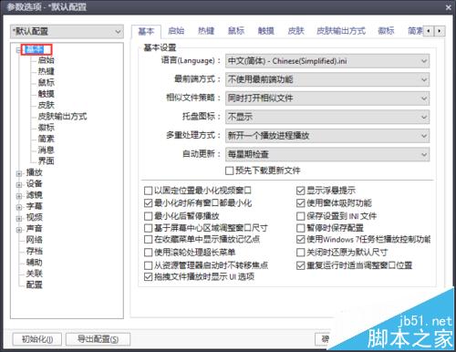
Task: Switch to the 徽标 tab
Action: tap(386, 31)
